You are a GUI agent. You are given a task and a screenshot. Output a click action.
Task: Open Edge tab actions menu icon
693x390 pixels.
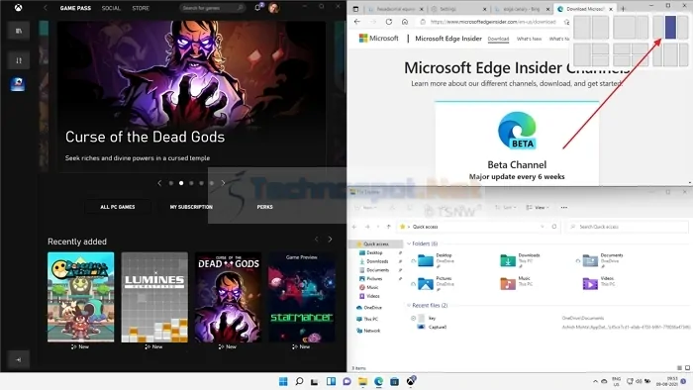pyautogui.click(x=355, y=9)
